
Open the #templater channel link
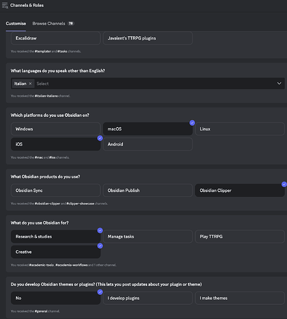43,51
